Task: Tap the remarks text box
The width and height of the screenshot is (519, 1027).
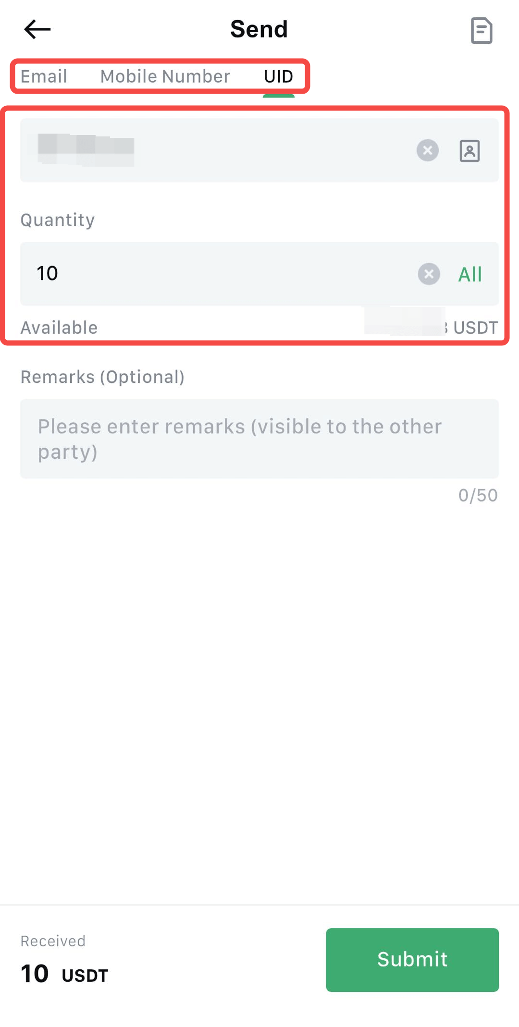Action: [259, 439]
